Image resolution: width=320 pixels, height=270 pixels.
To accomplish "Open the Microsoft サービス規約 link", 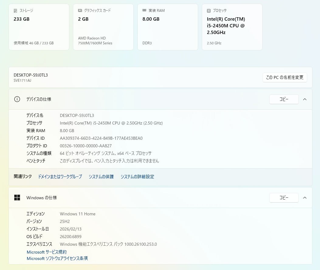I will [x=46, y=252].
